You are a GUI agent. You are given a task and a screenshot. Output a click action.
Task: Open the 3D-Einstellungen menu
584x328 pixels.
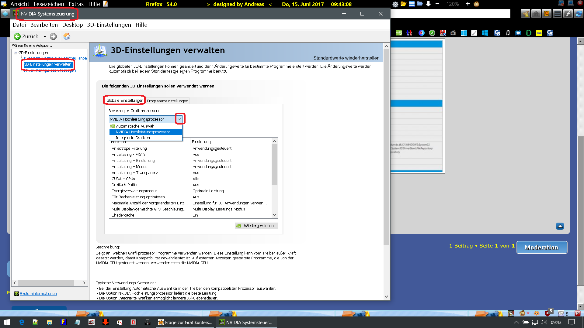(109, 25)
